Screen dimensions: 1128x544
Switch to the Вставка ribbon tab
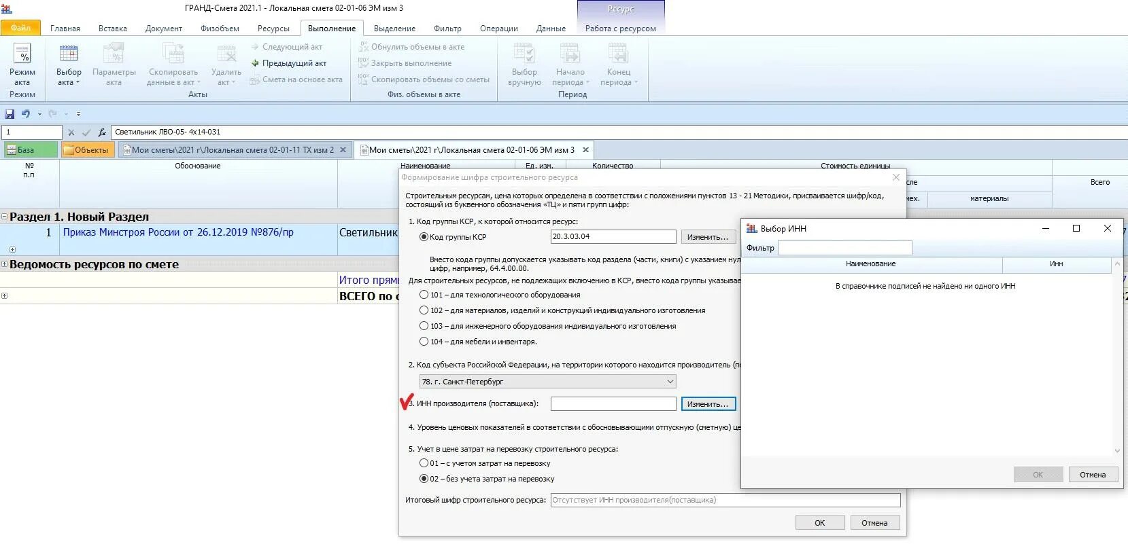(113, 29)
